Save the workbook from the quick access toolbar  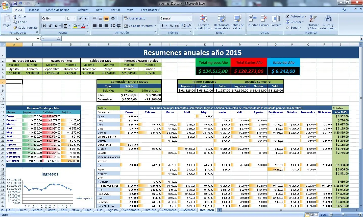click(x=15, y=3)
